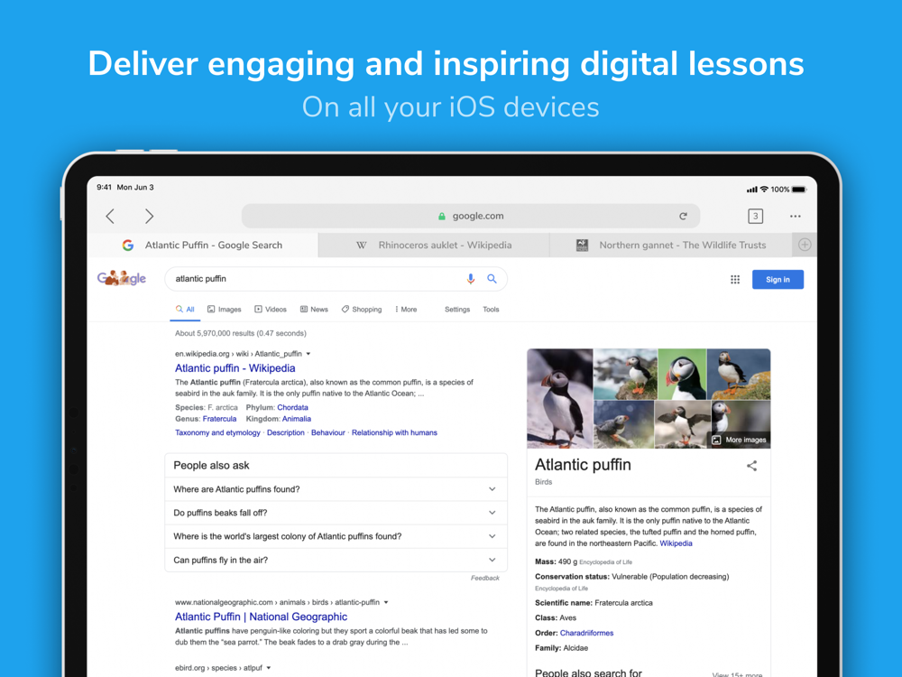Click the status bar time 9:41

point(104,188)
